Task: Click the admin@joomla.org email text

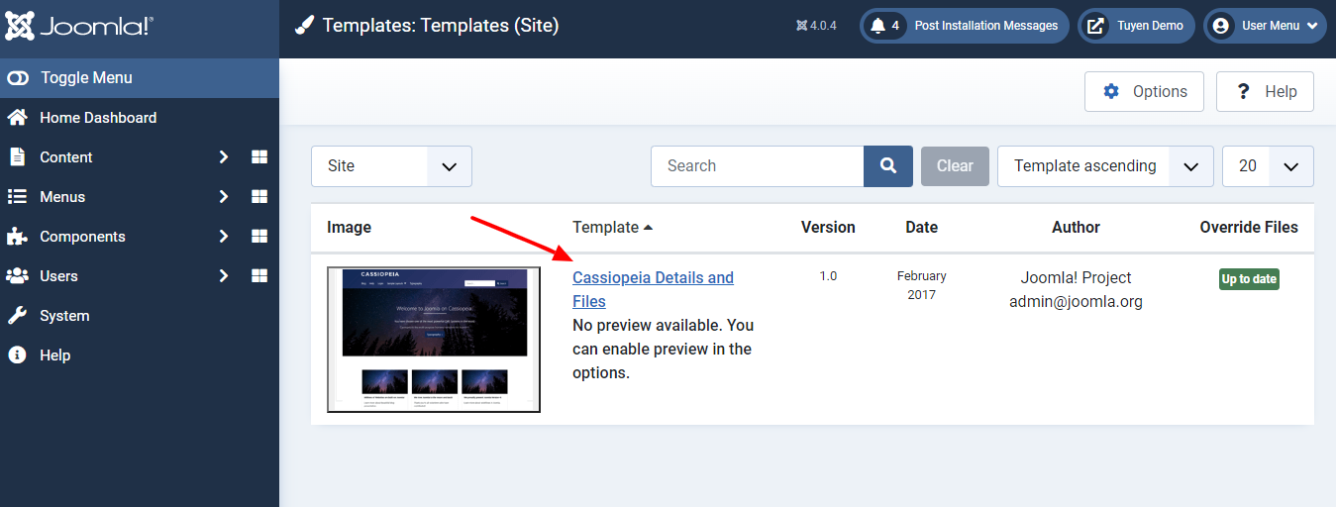Action: pos(1076,301)
